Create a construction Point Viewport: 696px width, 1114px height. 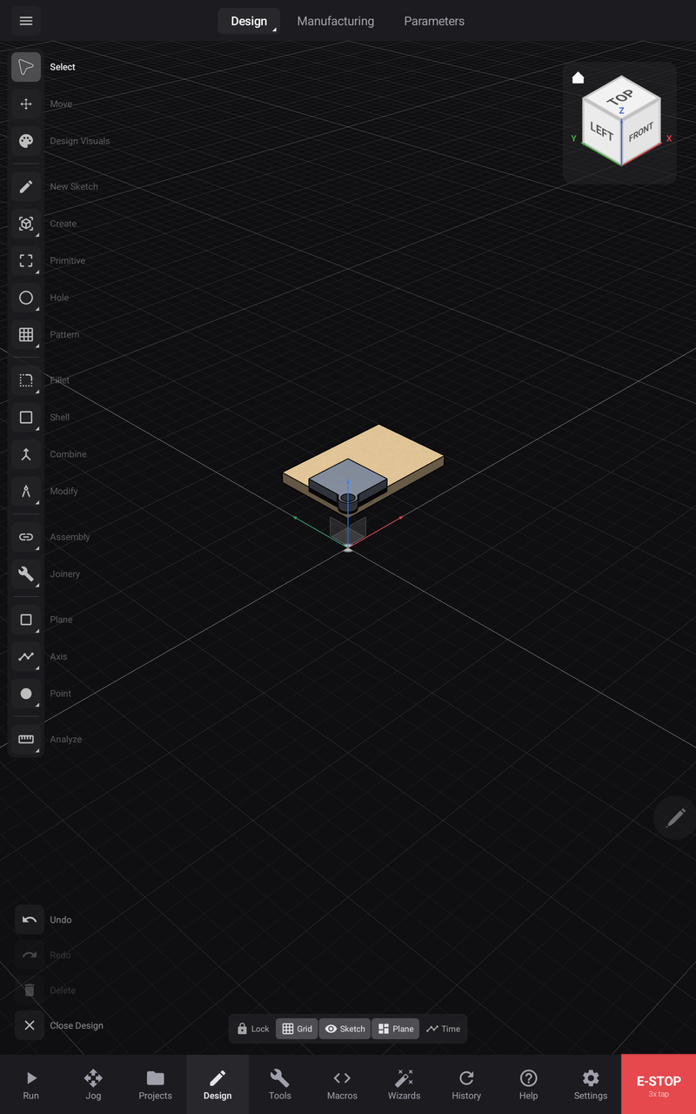[x=26, y=694]
